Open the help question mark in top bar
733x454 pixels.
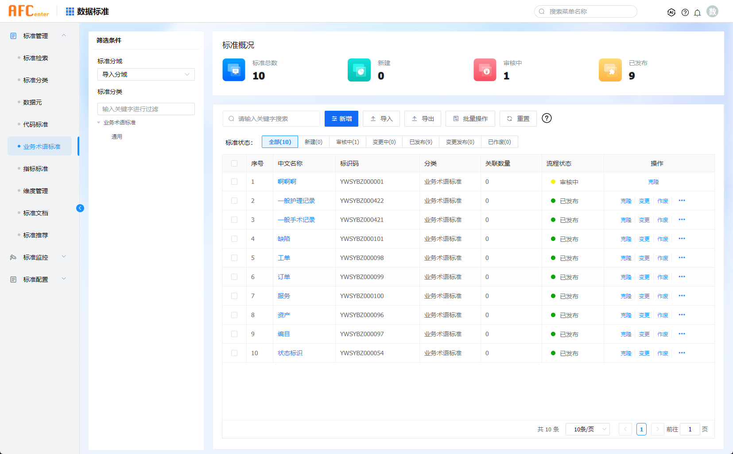[685, 12]
